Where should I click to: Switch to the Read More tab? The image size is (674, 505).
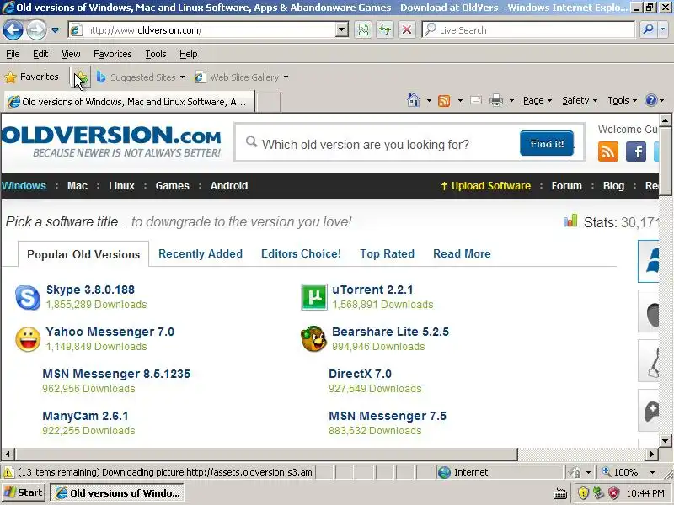click(462, 254)
